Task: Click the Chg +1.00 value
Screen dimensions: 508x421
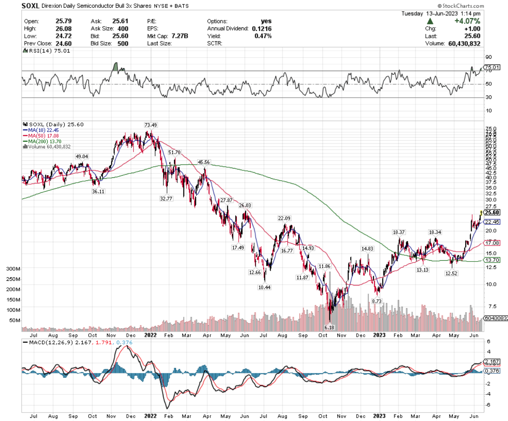Action: 472,29
